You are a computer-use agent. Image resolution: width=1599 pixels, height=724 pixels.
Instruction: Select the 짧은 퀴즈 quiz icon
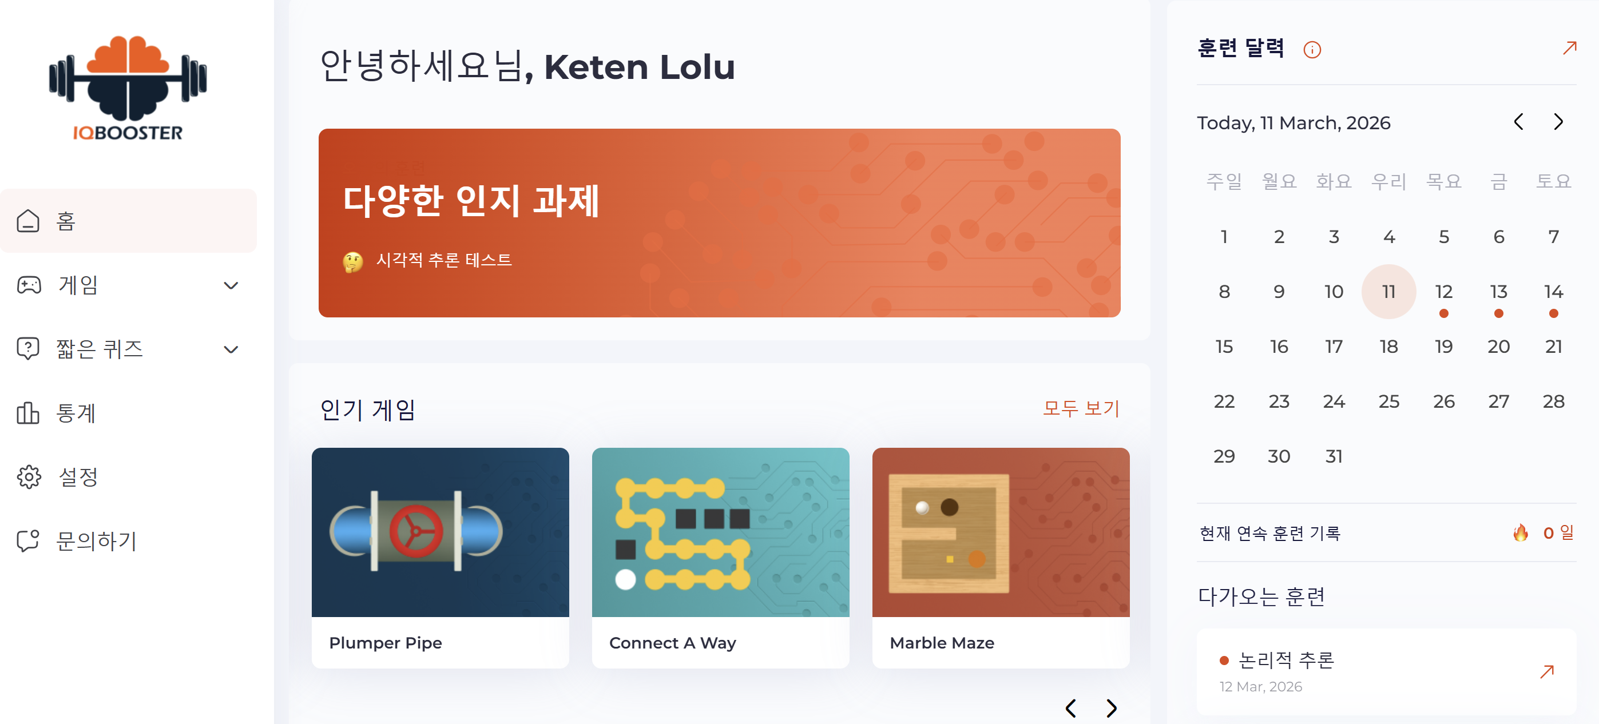pyautogui.click(x=29, y=349)
